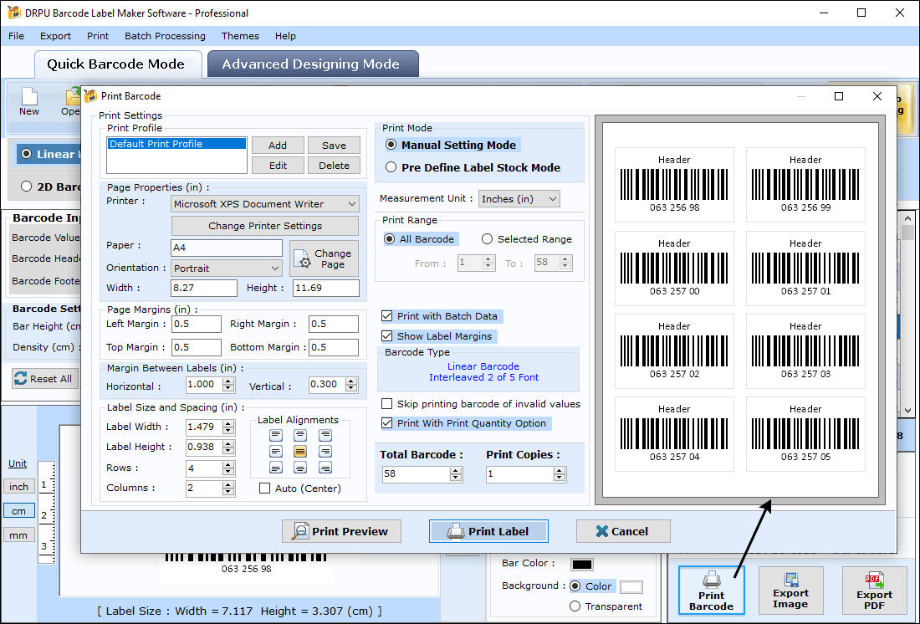The height and width of the screenshot is (624, 920).
Task: Select center-middle label alignment icon
Action: (300, 452)
